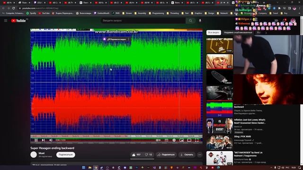
Task: Toggle autoplay switch in player
Action: pos(158,140)
